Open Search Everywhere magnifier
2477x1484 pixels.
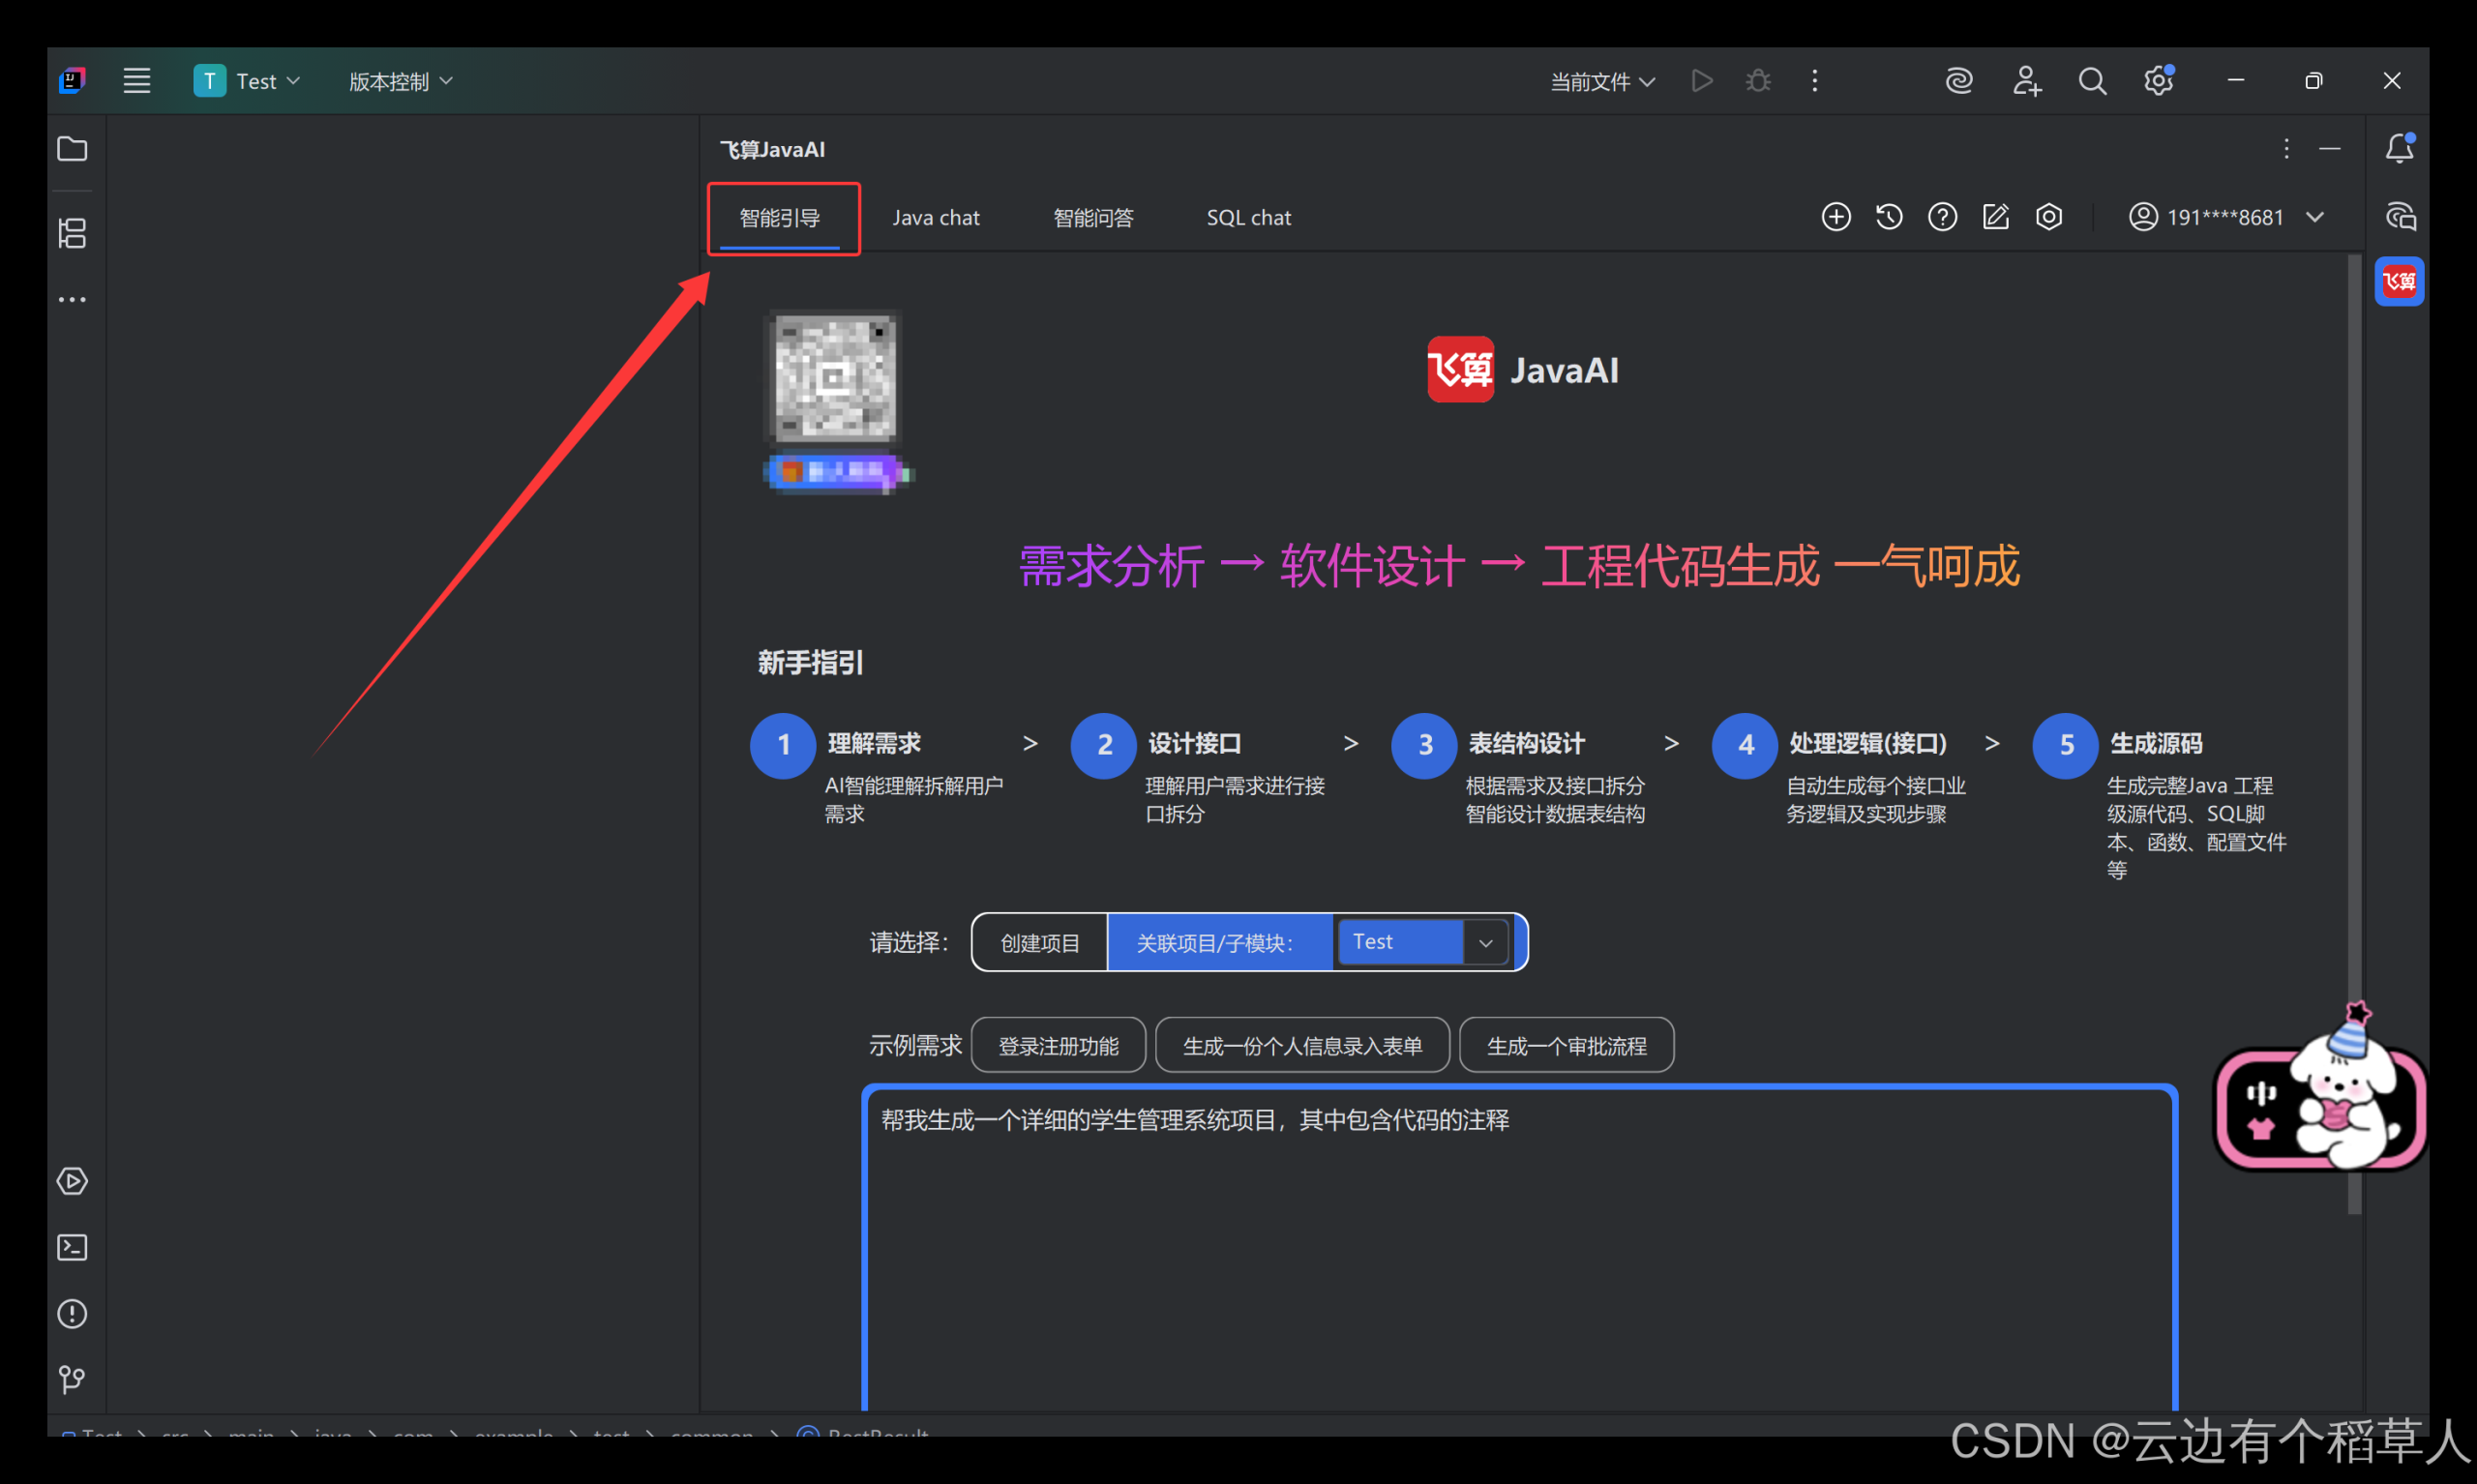pyautogui.click(x=2092, y=81)
